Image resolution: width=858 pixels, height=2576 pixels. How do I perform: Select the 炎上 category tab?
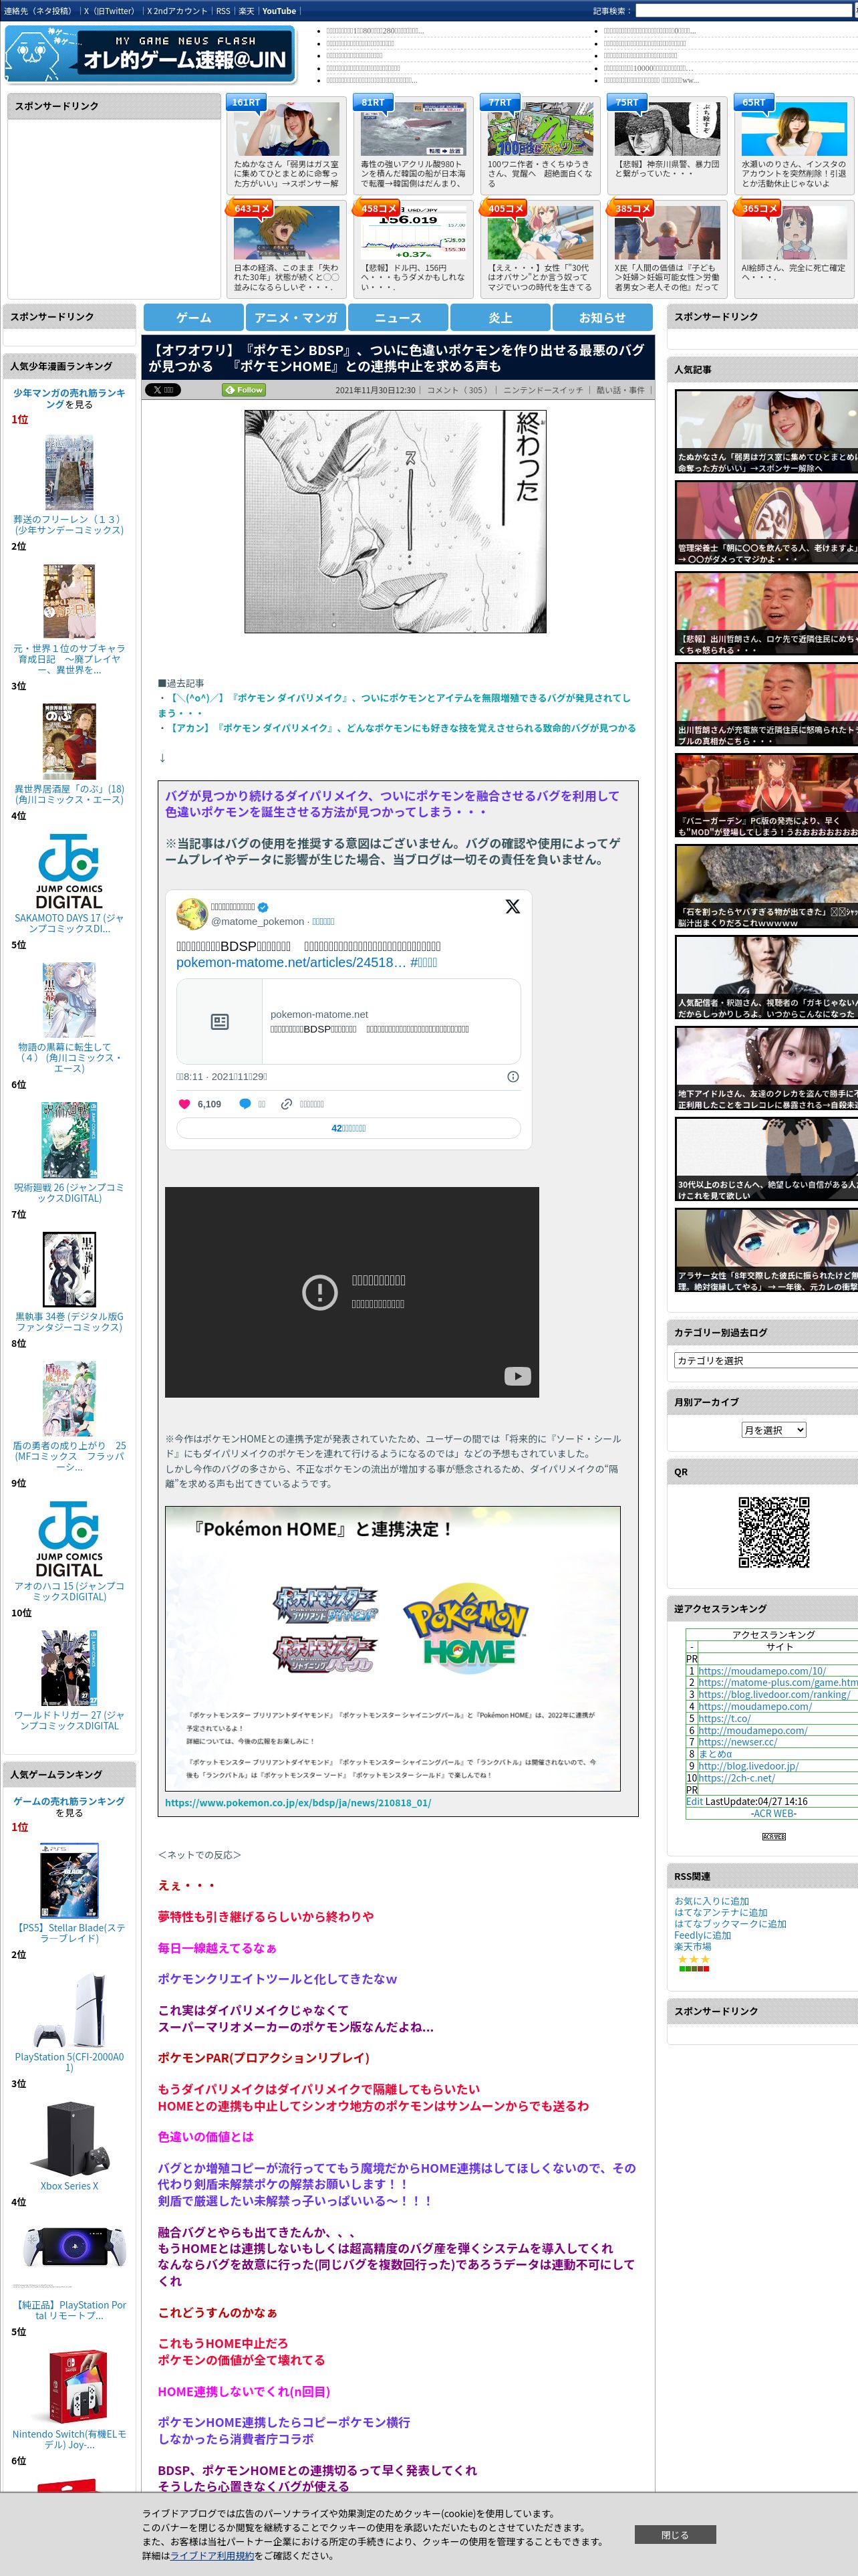tap(500, 317)
